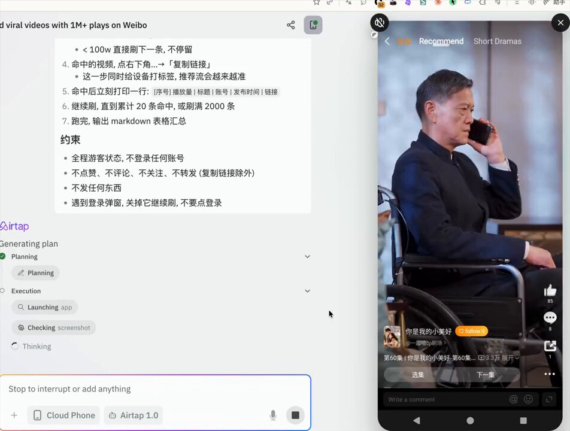Tap the Android home circle button
Screen dimensions: 570x431
(x=470, y=420)
